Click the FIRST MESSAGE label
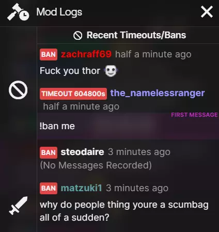Screen dimensions: 219x232 [194, 115]
